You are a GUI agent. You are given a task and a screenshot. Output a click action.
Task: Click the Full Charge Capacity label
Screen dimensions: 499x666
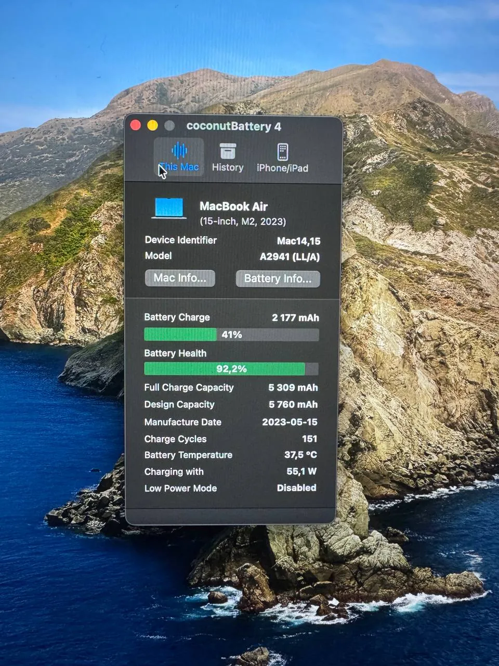189,388
